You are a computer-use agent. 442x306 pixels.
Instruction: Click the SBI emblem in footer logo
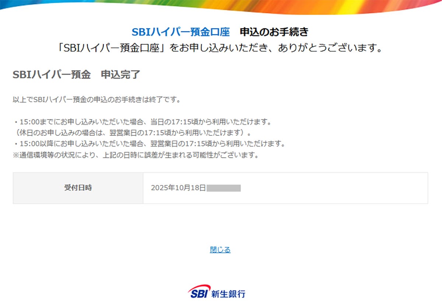199,292
